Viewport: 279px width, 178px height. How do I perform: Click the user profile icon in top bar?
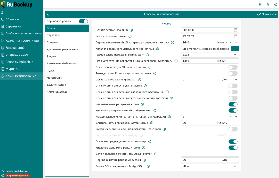[x=268, y=5]
